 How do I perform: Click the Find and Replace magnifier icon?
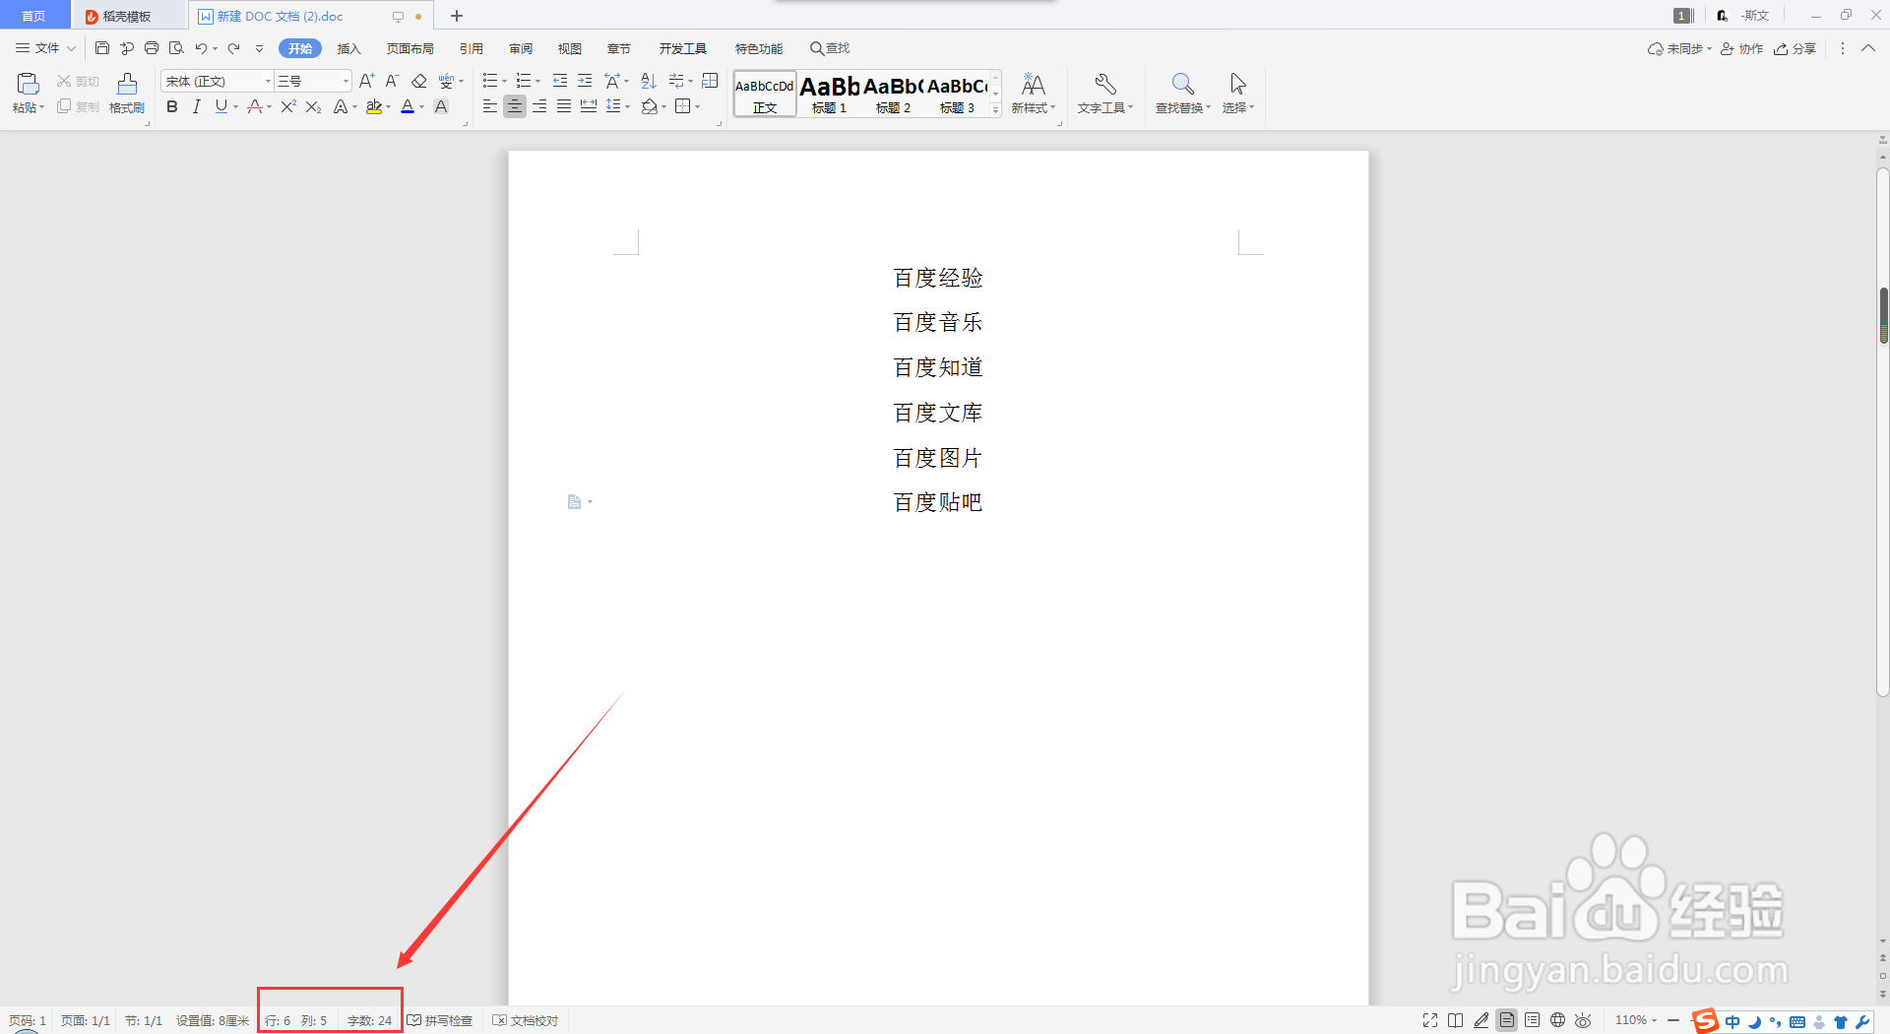[1182, 85]
